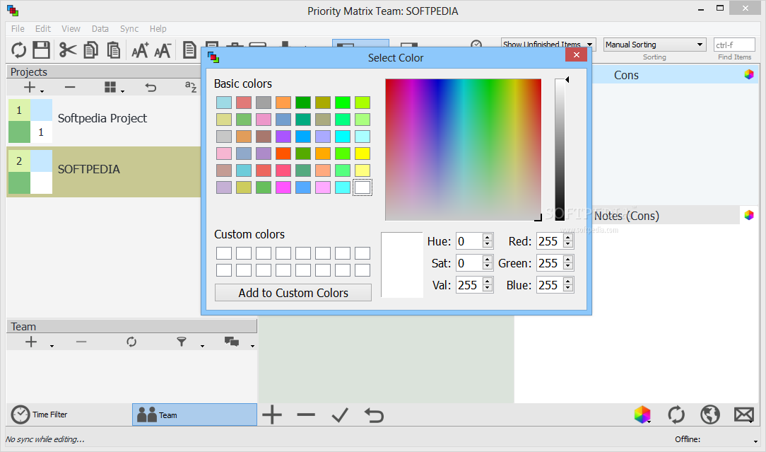Click the document page icon in toolbar
The width and height of the screenshot is (766, 452).
pyautogui.click(x=189, y=50)
